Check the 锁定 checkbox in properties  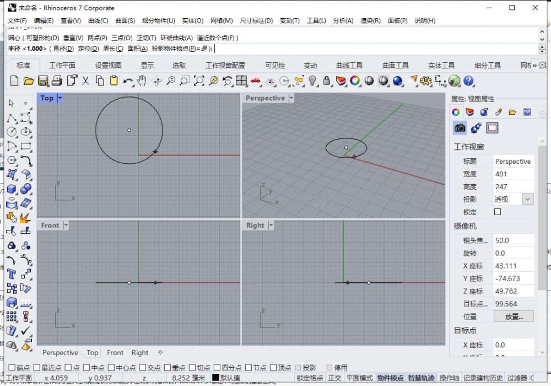click(x=497, y=212)
